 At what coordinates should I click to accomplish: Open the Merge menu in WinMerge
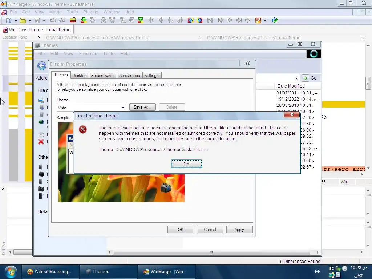point(56,12)
